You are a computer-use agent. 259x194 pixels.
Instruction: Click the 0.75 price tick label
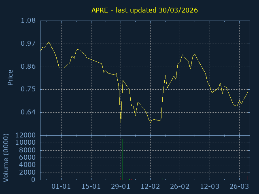pos(28,89)
